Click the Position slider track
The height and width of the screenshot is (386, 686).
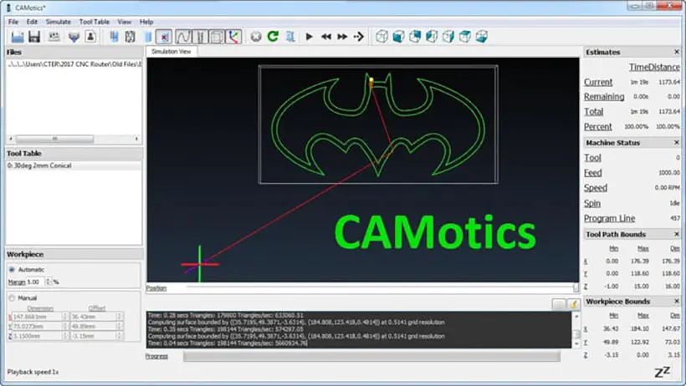[x=381, y=287]
